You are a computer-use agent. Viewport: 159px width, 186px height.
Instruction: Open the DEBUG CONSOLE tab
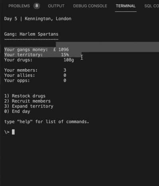[90, 6]
